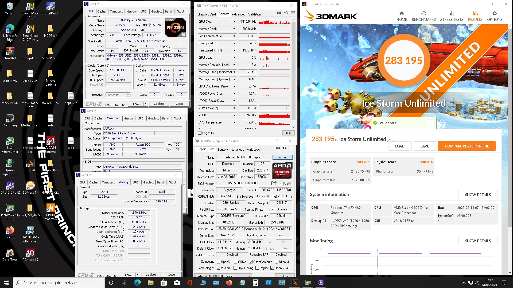
Task: Open GPU selector dropdown RX 480 Graphics
Action: click(x=223, y=276)
